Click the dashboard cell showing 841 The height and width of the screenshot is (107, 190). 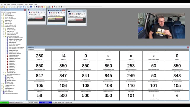(x=86, y=76)
